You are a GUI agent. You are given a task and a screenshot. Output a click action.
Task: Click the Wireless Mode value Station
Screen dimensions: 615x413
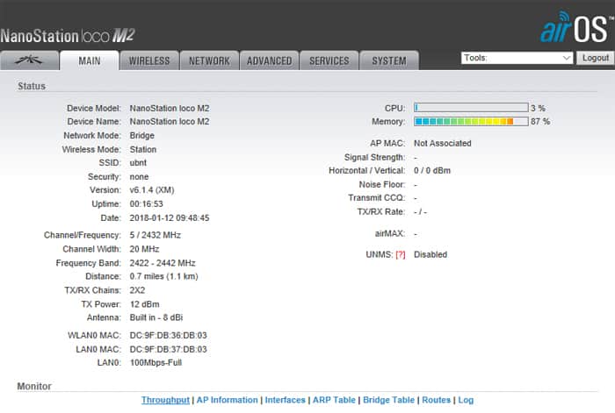click(143, 150)
